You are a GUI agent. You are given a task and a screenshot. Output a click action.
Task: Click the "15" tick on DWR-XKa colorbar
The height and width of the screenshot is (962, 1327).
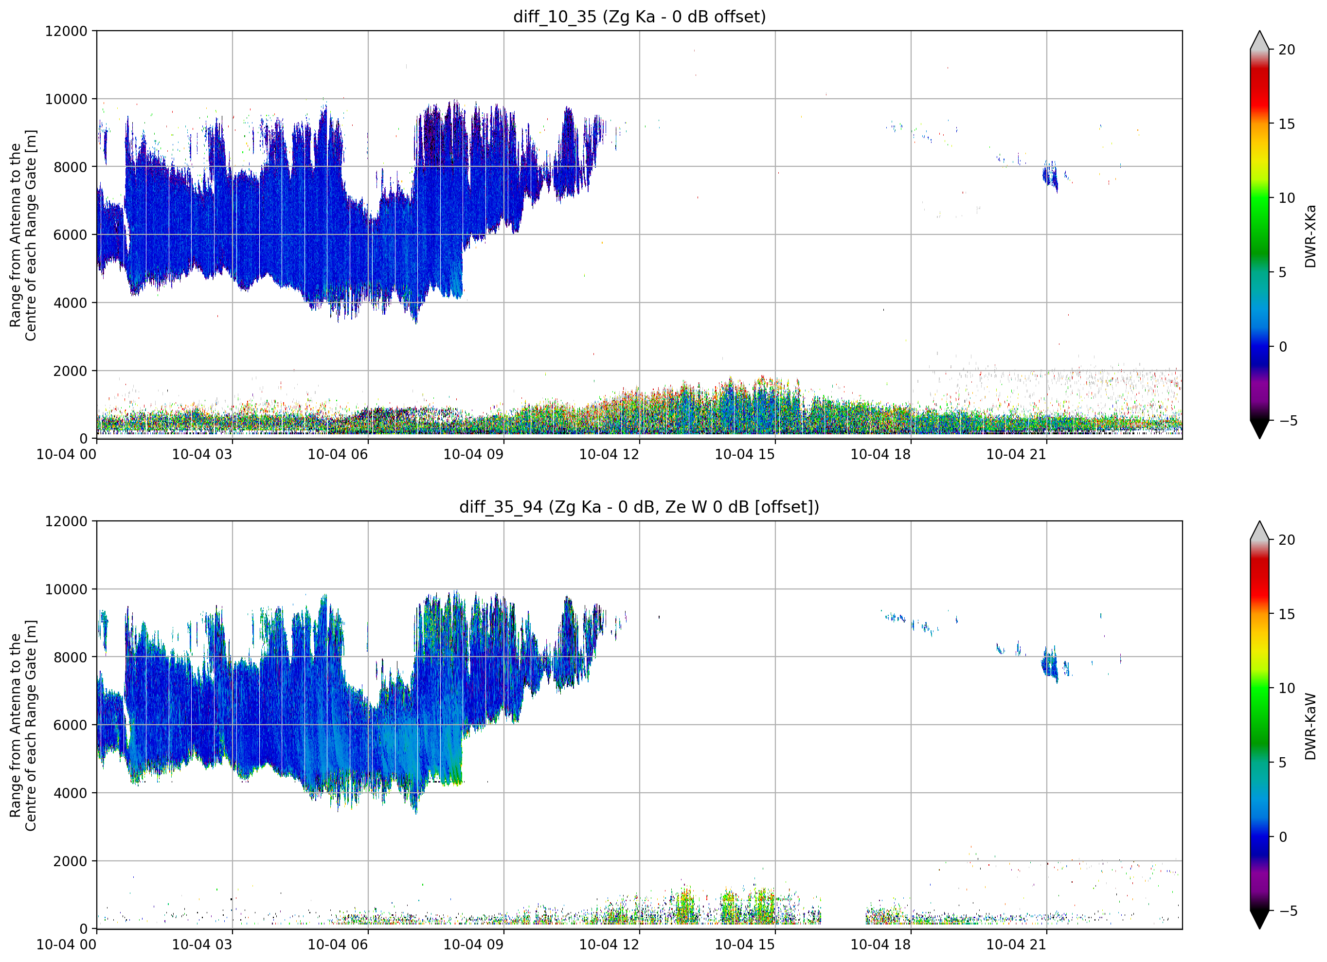tap(1287, 124)
